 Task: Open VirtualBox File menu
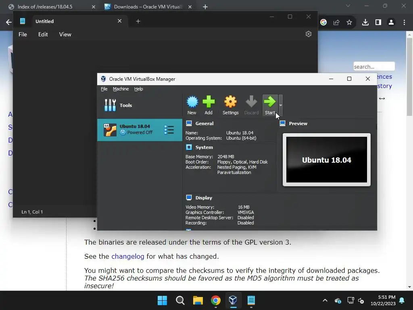(x=104, y=89)
